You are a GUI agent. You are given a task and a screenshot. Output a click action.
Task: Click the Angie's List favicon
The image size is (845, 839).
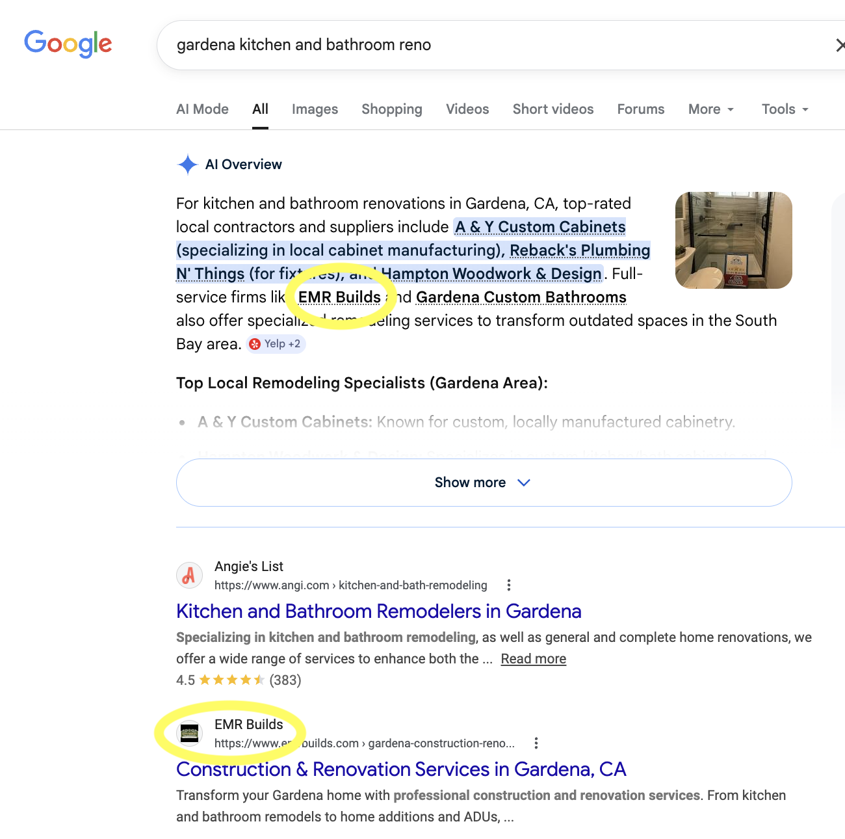coord(189,576)
